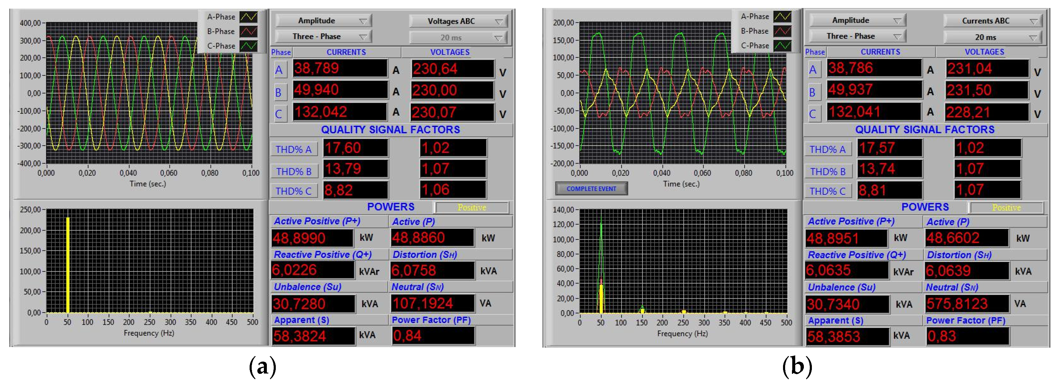
Task: Toggle right panel Positive power indicator
Action: click(x=1006, y=207)
